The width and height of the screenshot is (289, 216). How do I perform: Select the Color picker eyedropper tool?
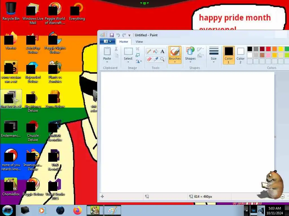(156, 59)
